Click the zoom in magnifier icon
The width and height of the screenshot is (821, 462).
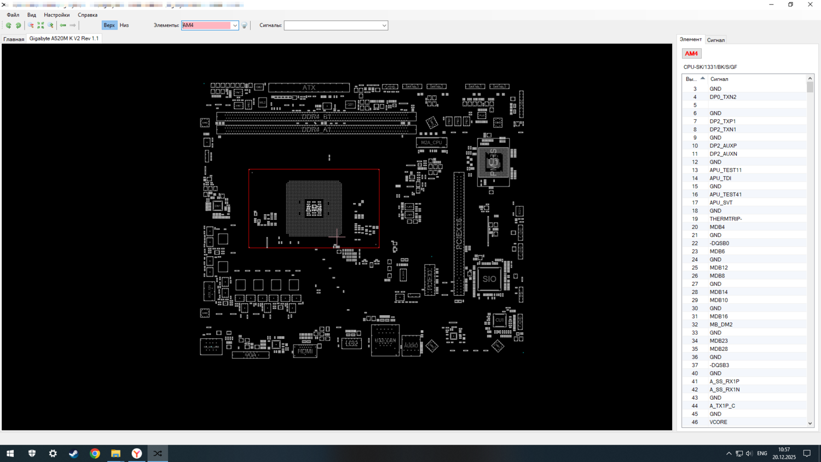point(50,25)
